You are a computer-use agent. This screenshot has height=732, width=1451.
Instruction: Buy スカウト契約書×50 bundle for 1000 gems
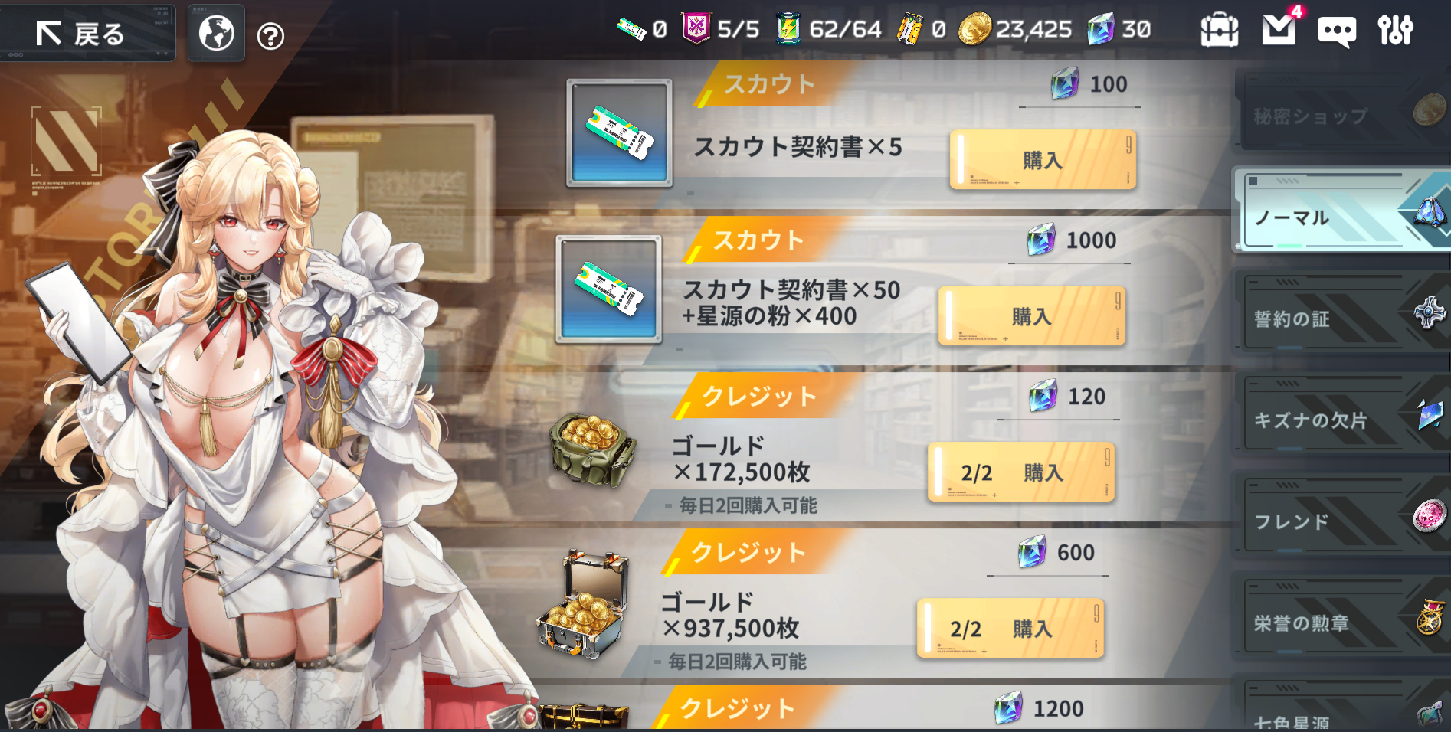(x=1031, y=315)
